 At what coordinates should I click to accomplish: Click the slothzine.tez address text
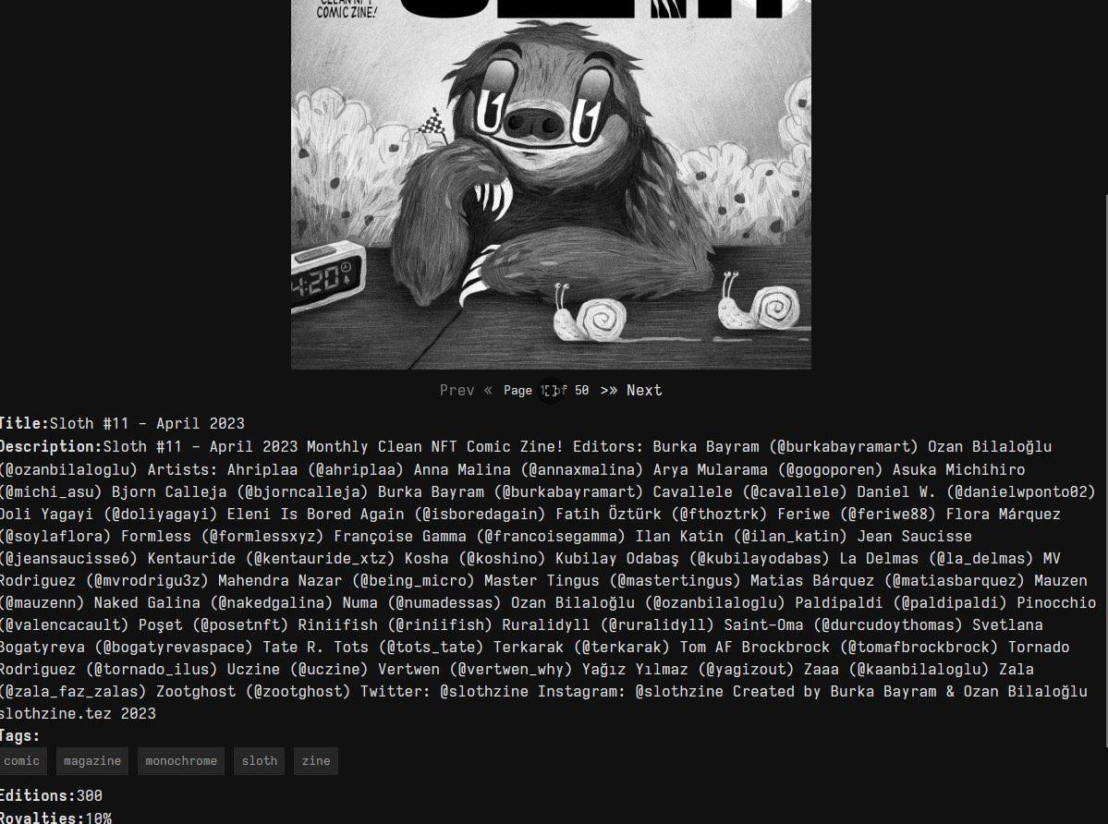(x=55, y=713)
